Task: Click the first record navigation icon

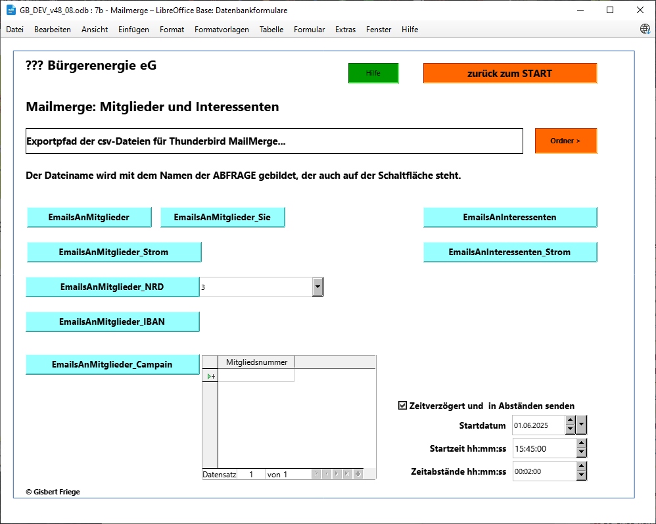Action: tap(316, 474)
